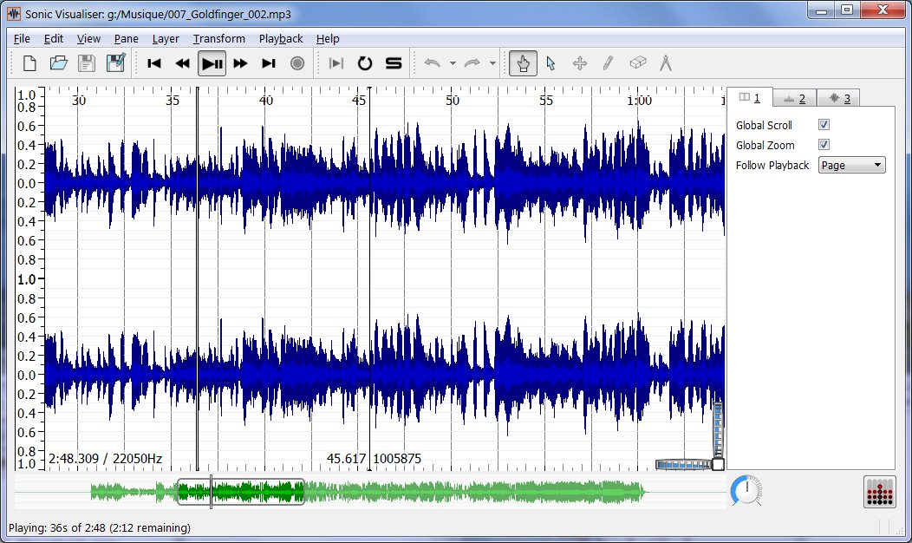The width and height of the screenshot is (912, 543).
Task: Open the Pane menu
Action: point(127,38)
